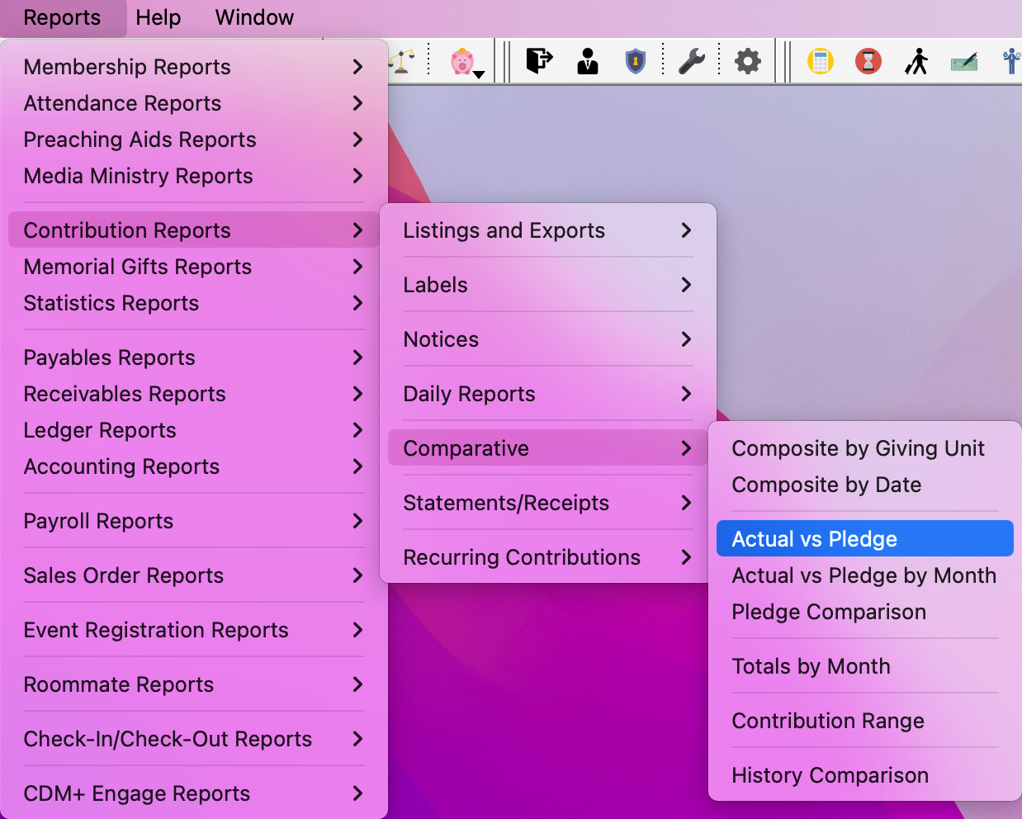Click the piggy bank toolbar icon
Image resolution: width=1022 pixels, height=819 pixels.
pyautogui.click(x=461, y=61)
